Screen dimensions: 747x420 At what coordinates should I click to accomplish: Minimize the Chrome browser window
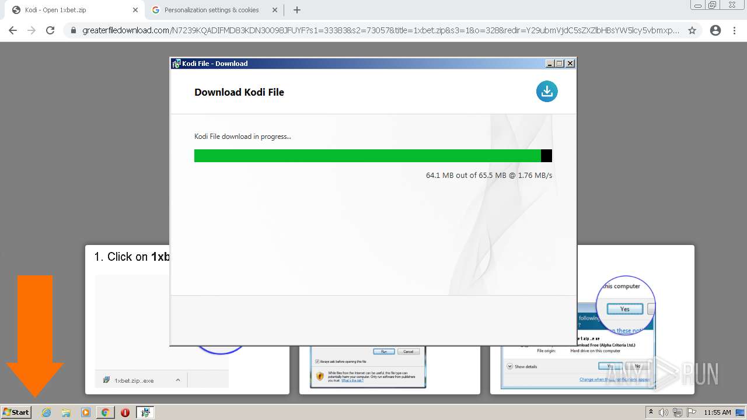pyautogui.click(x=697, y=5)
